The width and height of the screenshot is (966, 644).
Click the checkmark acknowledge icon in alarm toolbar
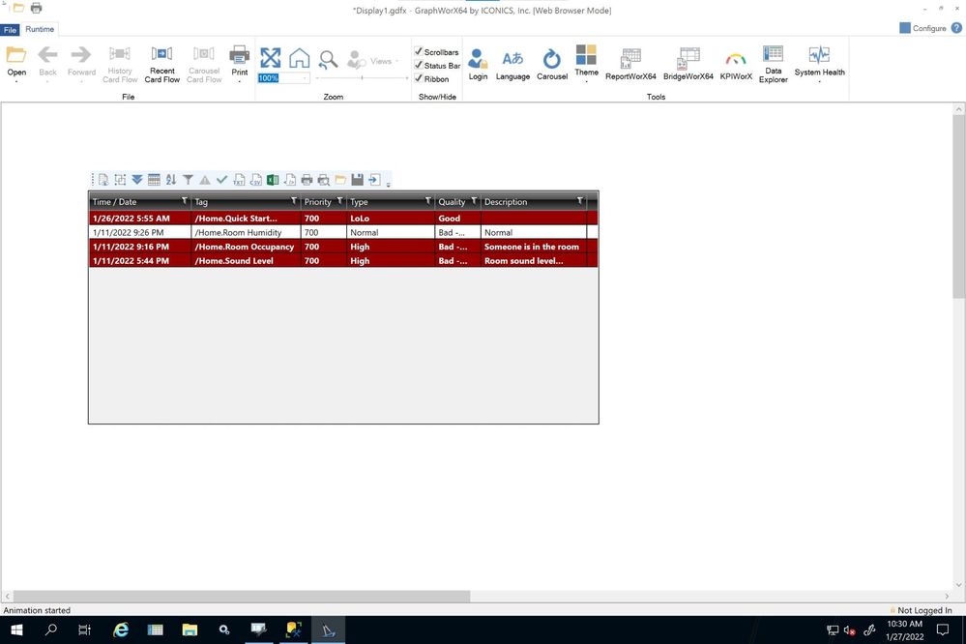pyautogui.click(x=221, y=180)
